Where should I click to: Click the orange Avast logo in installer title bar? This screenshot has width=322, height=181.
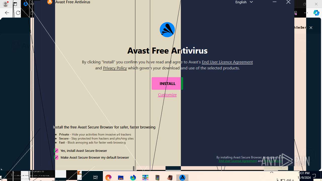(x=50, y=2)
